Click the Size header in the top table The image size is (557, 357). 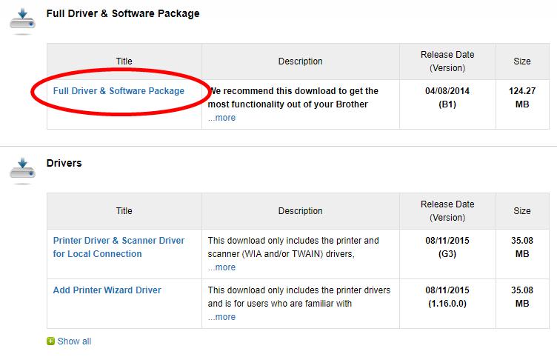coord(522,61)
